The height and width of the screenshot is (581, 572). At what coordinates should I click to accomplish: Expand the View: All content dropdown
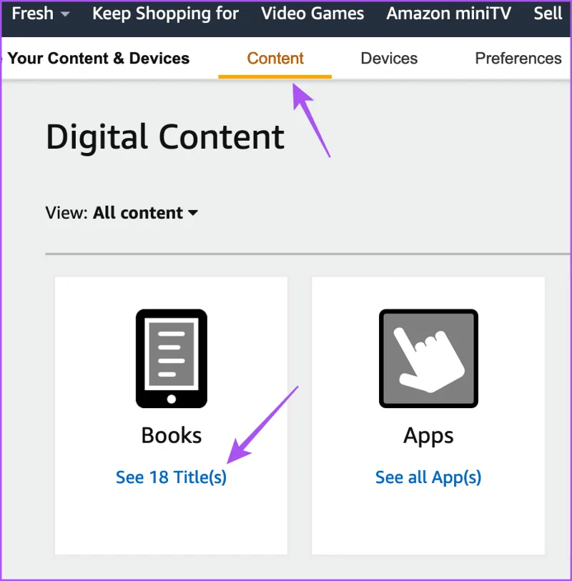coord(122,213)
